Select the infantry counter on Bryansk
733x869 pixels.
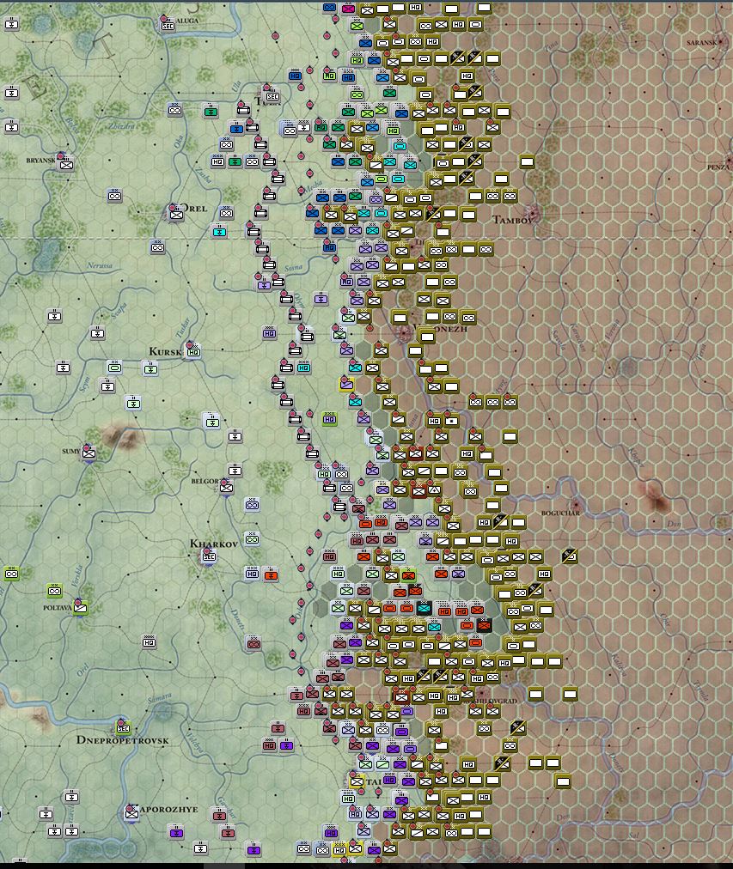pos(67,165)
